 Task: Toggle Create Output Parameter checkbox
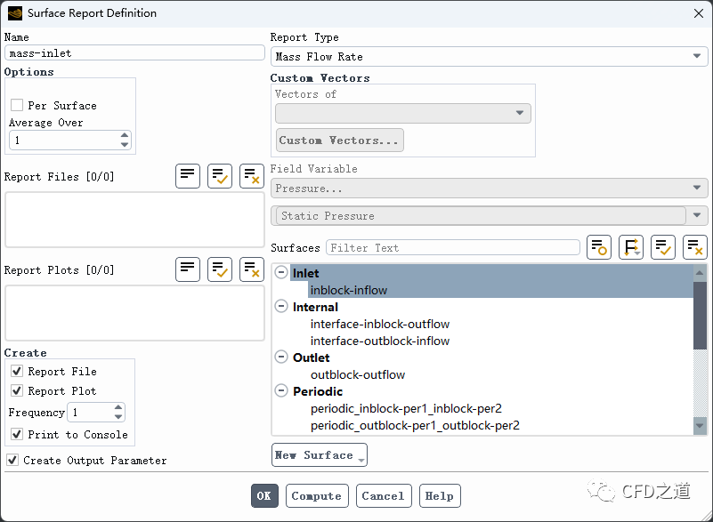[x=12, y=461]
